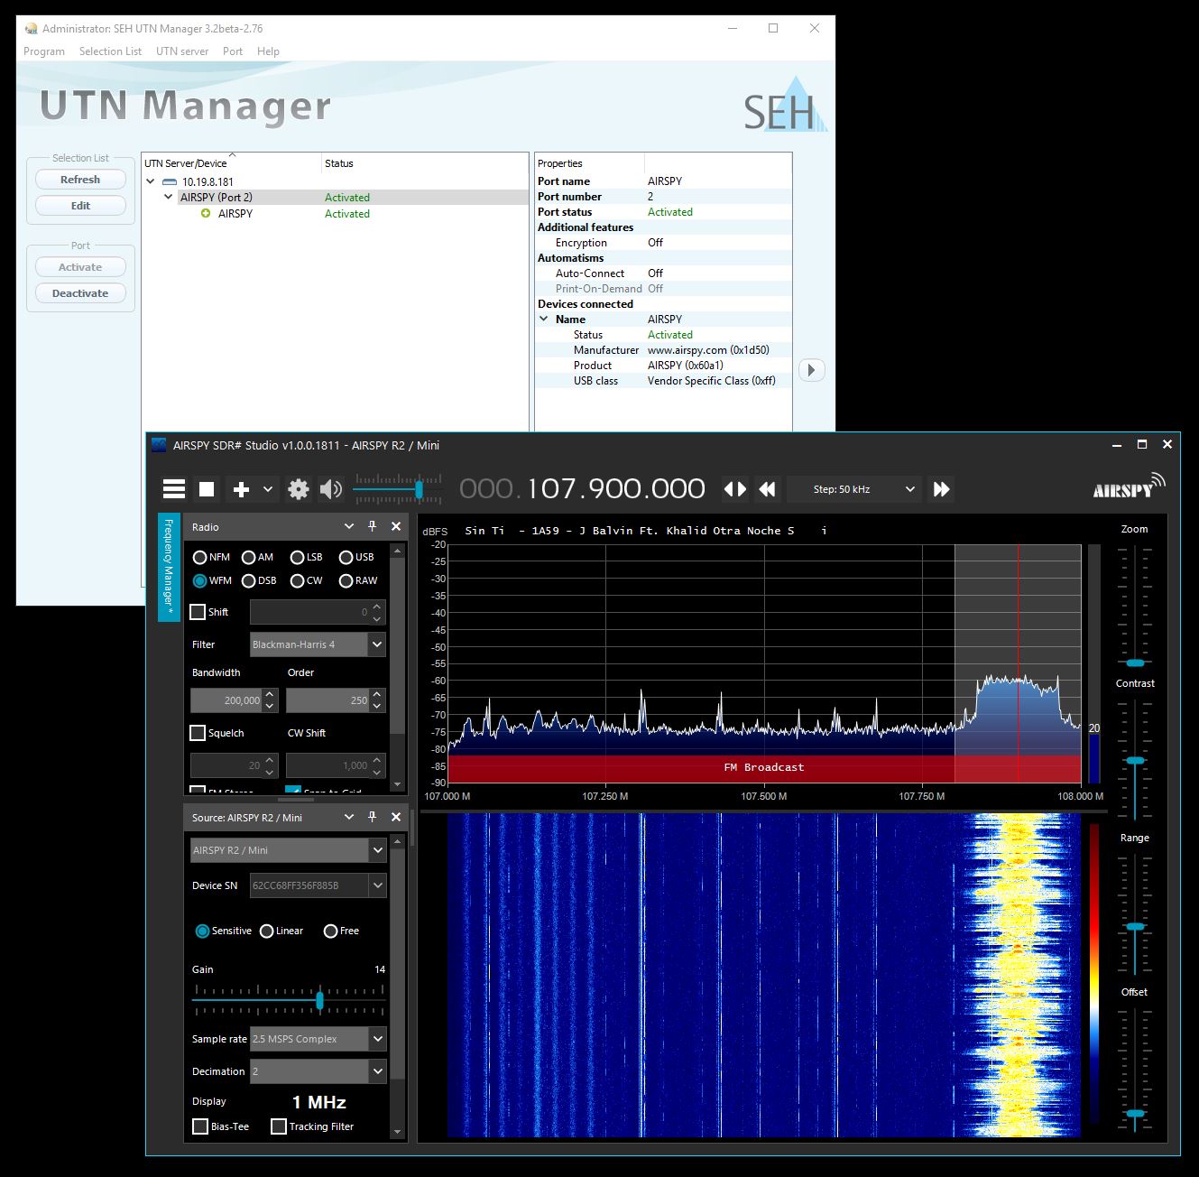1199x1177 pixels.
Task: Open the SDR# gear configuration settings
Action: tap(298, 489)
